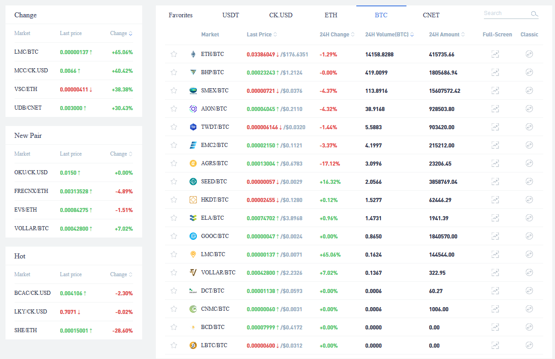Open full-screen chart for VOLLAR/BTC row

[x=495, y=273]
